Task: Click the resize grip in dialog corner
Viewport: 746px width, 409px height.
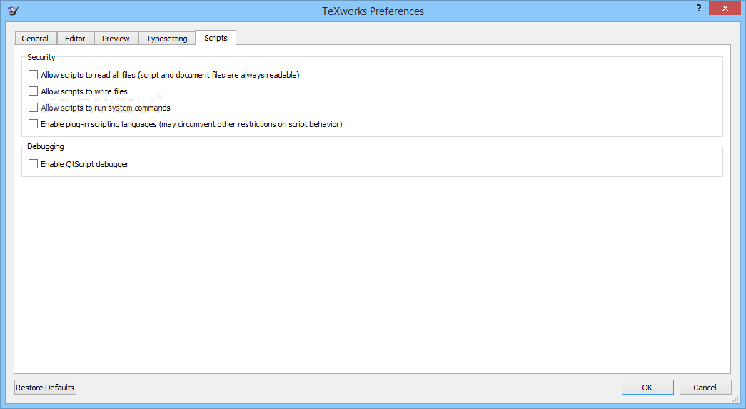Action: pyautogui.click(x=735, y=399)
